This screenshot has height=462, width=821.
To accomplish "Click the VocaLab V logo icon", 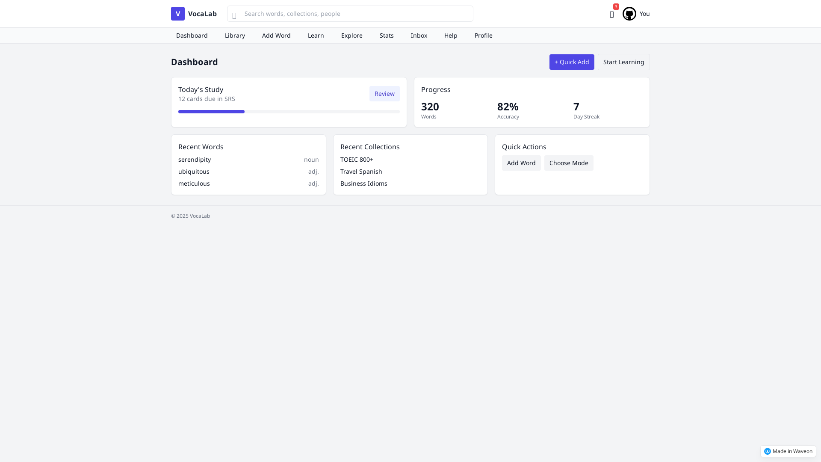I will pos(177,14).
